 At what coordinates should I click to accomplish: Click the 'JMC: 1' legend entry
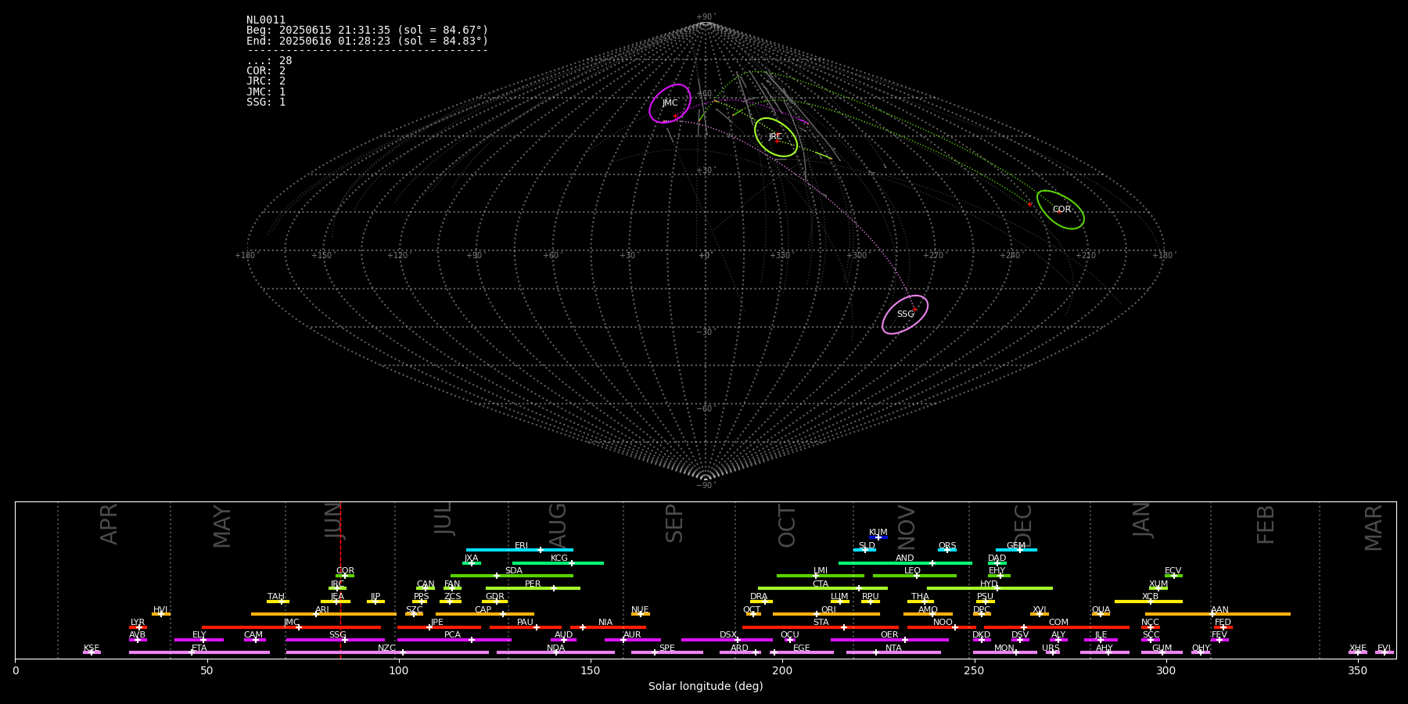click(x=266, y=92)
